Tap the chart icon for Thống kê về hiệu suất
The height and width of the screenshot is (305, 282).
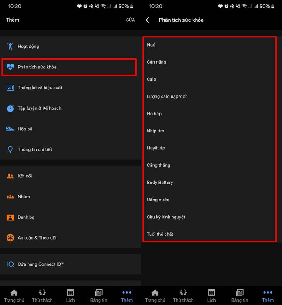point(10,88)
